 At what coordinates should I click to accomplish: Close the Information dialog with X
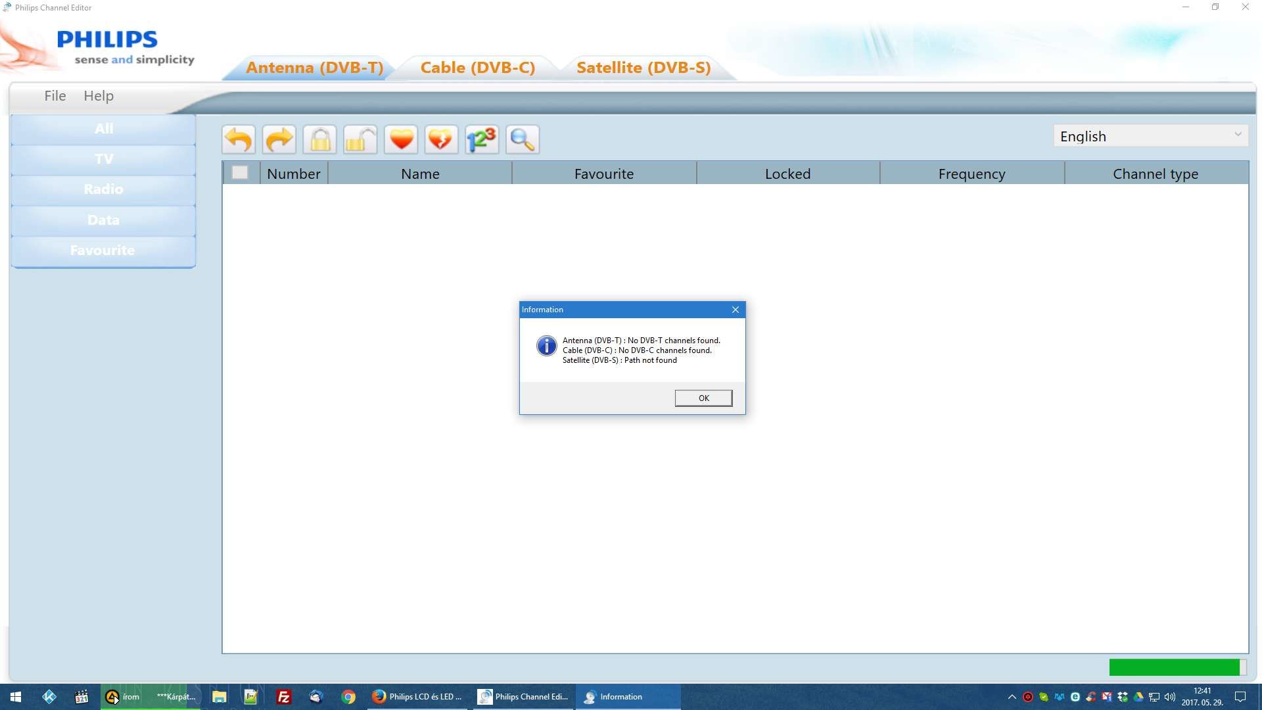point(736,310)
